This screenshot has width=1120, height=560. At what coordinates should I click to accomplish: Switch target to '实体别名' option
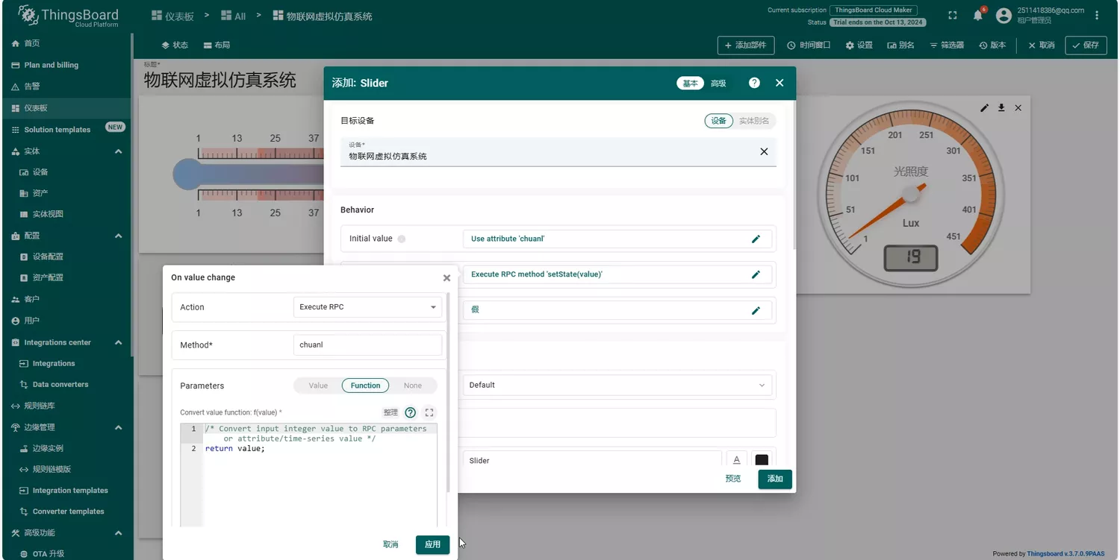753,121
